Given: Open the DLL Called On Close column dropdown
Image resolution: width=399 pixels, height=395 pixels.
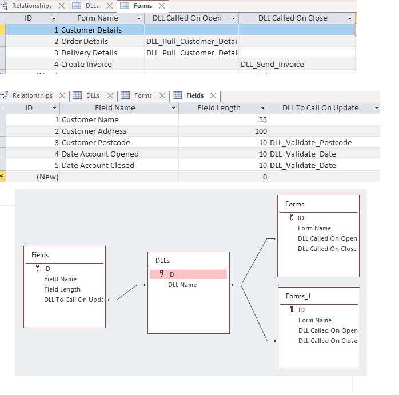Looking at the screenshot, I should pos(350,18).
